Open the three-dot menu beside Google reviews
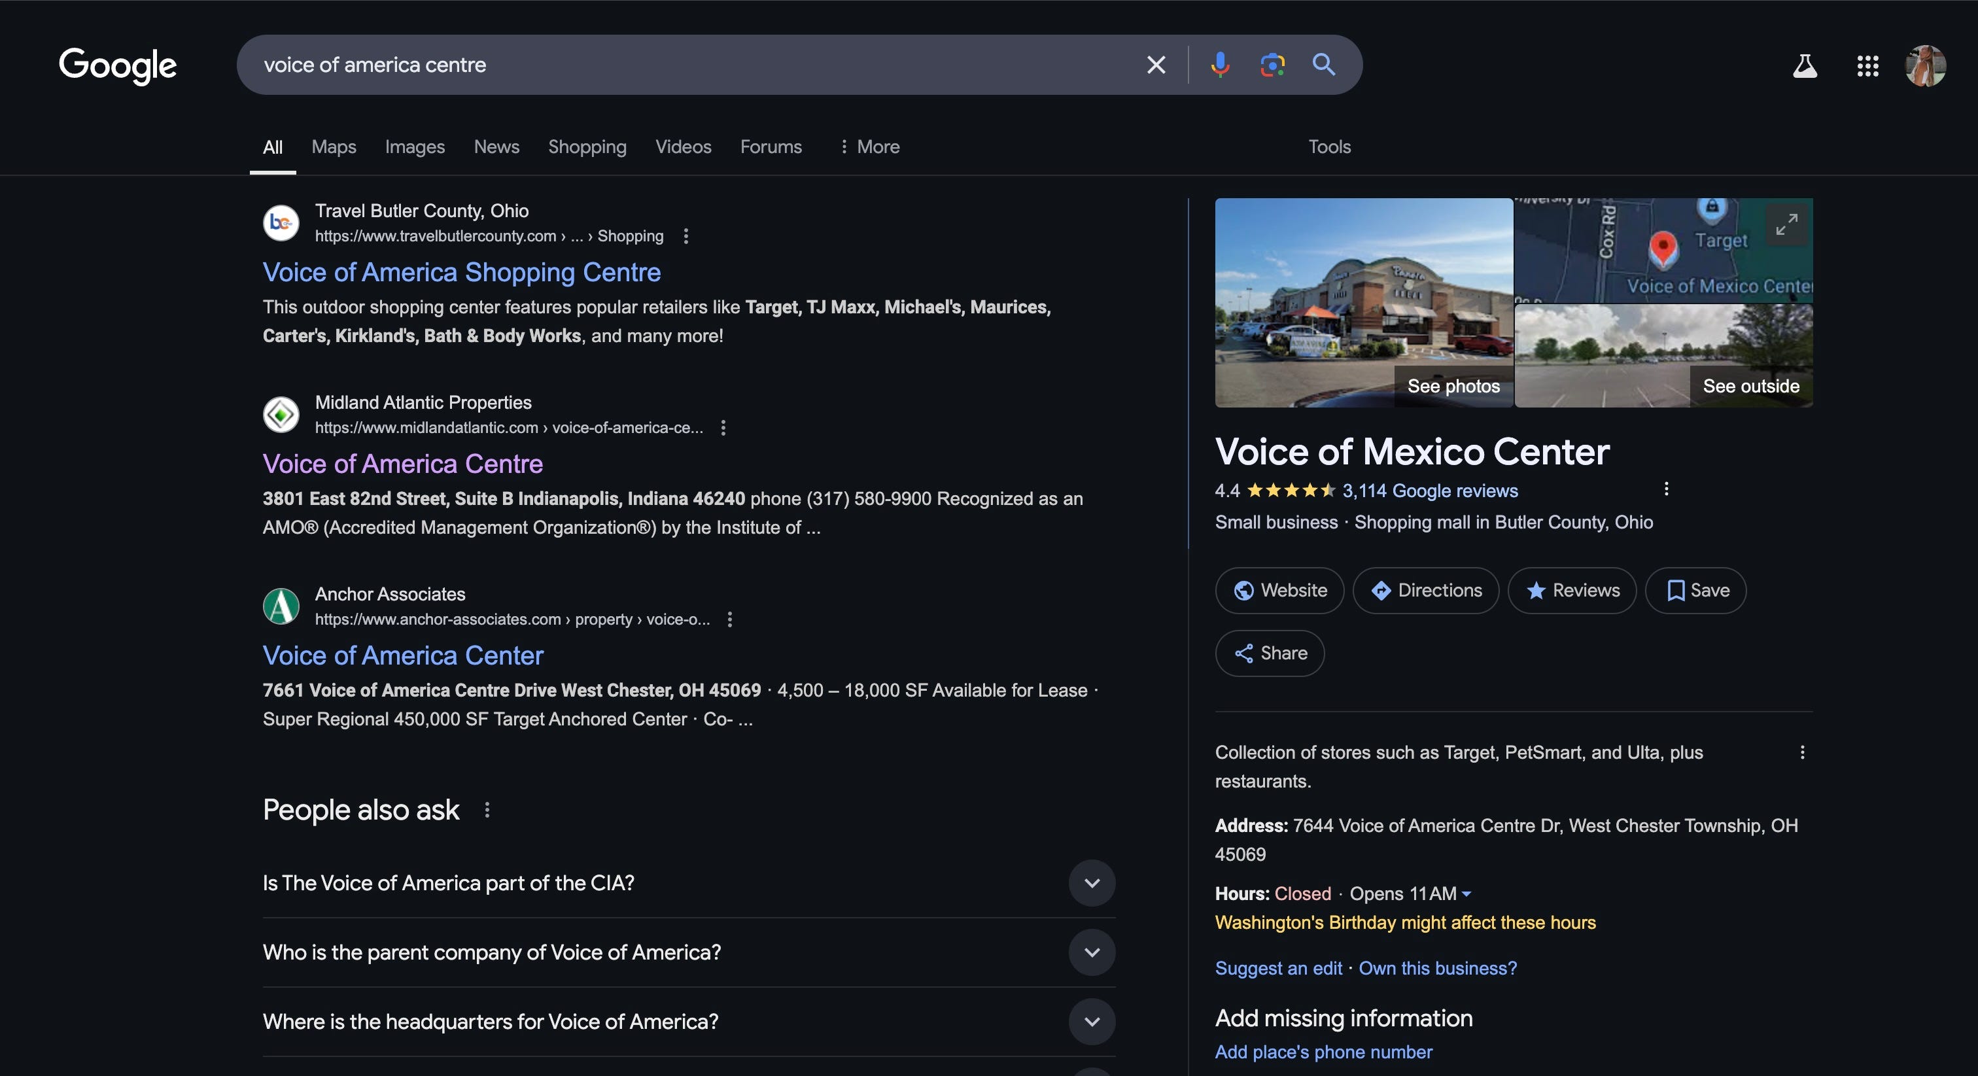1978x1076 pixels. [1667, 489]
